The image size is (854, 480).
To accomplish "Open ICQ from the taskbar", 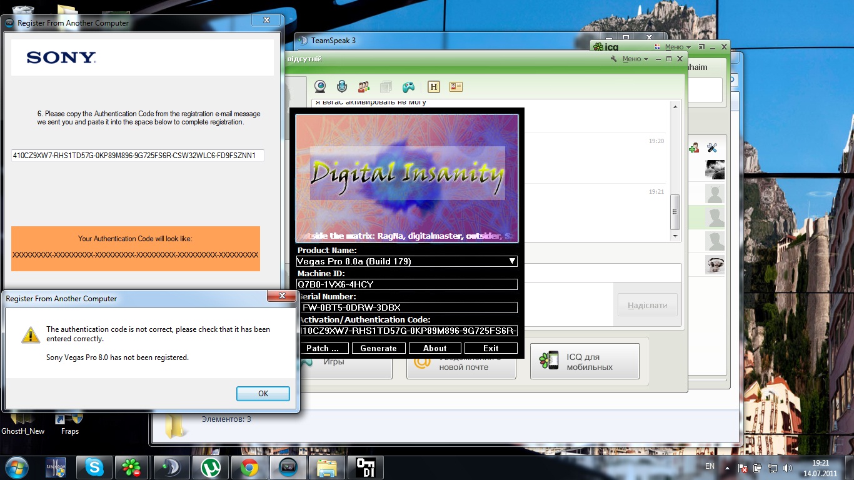I will click(x=132, y=467).
